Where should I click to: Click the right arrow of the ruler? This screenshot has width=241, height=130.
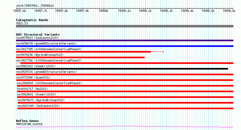(232, 8)
